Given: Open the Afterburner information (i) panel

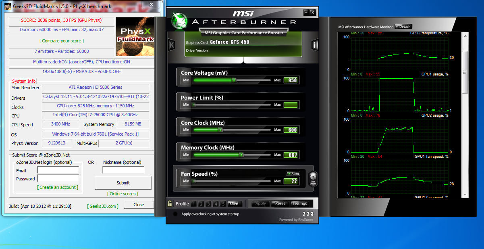Looking at the screenshot, I should (315, 45).
